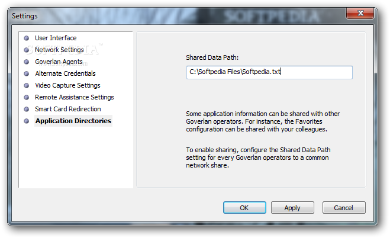Open Remote Assistance Settings
This screenshot has width=390, height=238.
pyautogui.click(x=75, y=97)
